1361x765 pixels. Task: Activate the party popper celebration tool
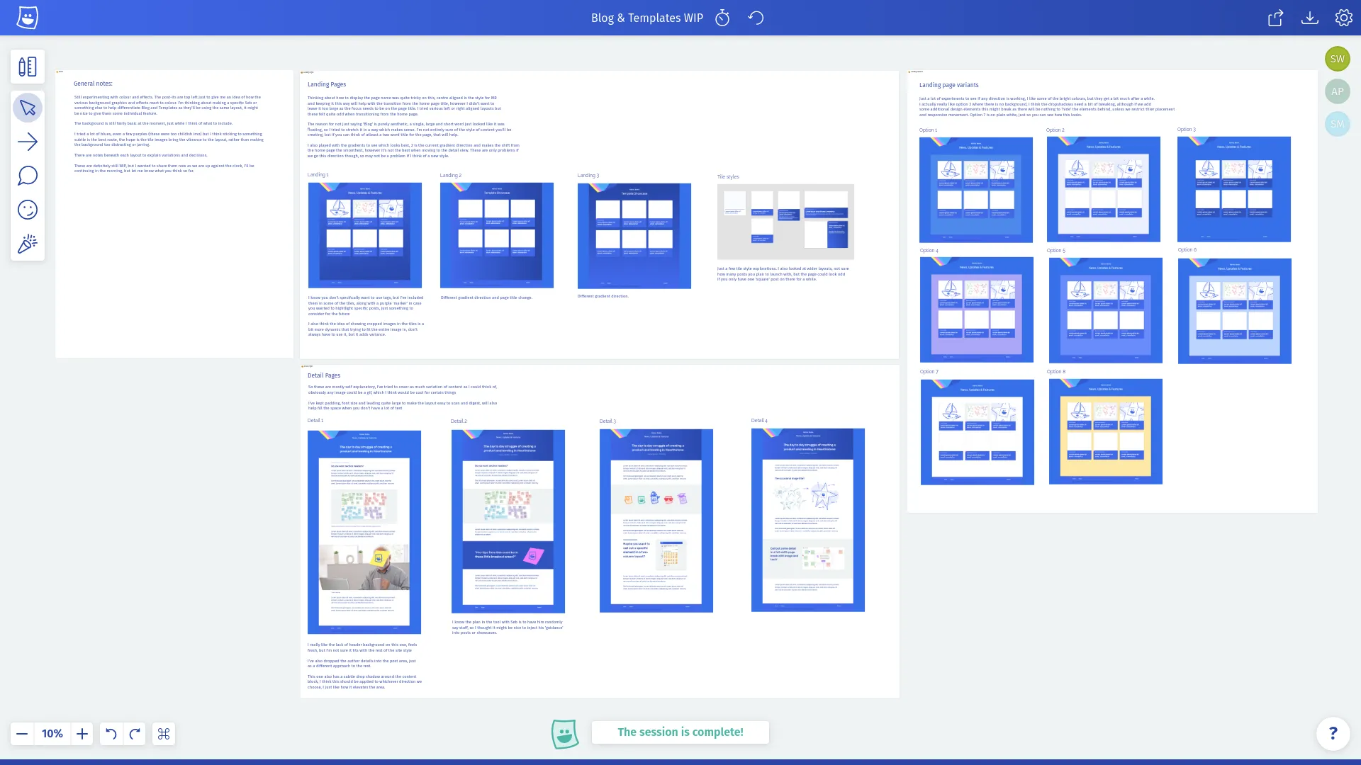(x=28, y=244)
